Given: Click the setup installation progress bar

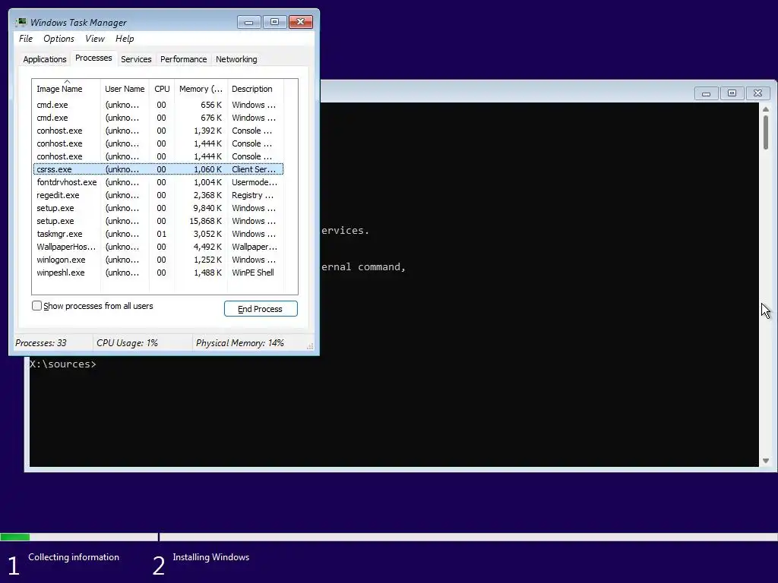Looking at the screenshot, I should pyautogui.click(x=389, y=537).
